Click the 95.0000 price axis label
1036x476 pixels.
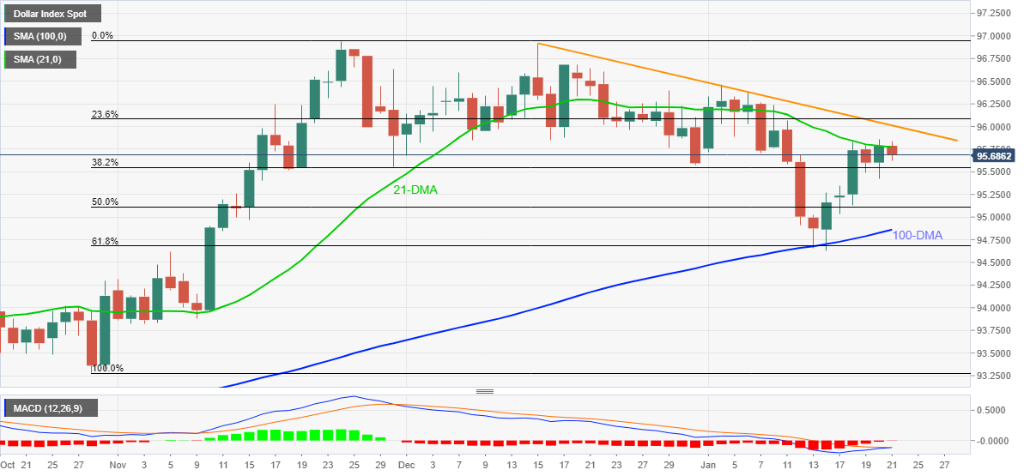995,218
